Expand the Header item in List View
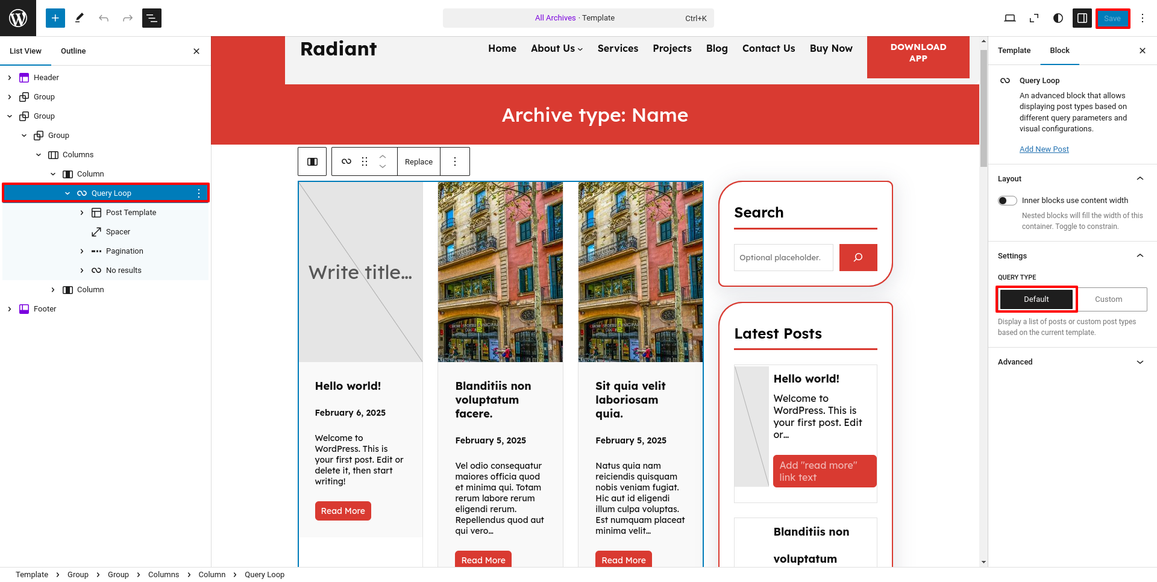 point(10,78)
